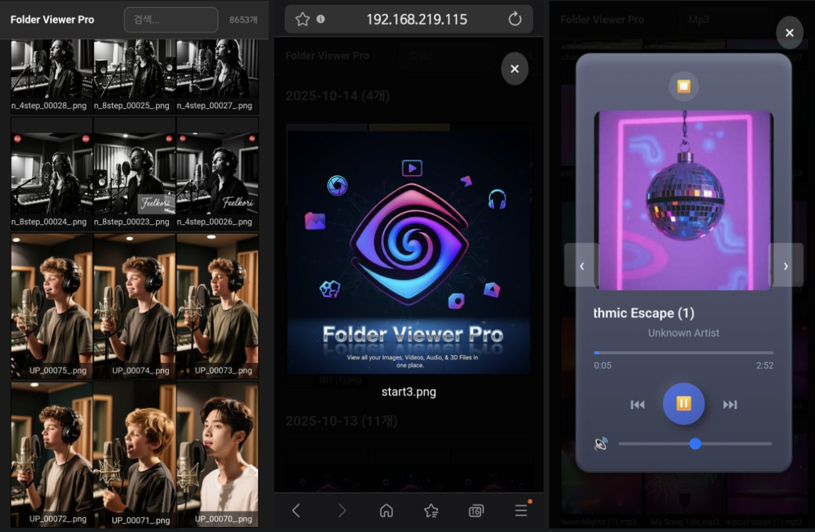Reload the page in the browser

point(515,19)
